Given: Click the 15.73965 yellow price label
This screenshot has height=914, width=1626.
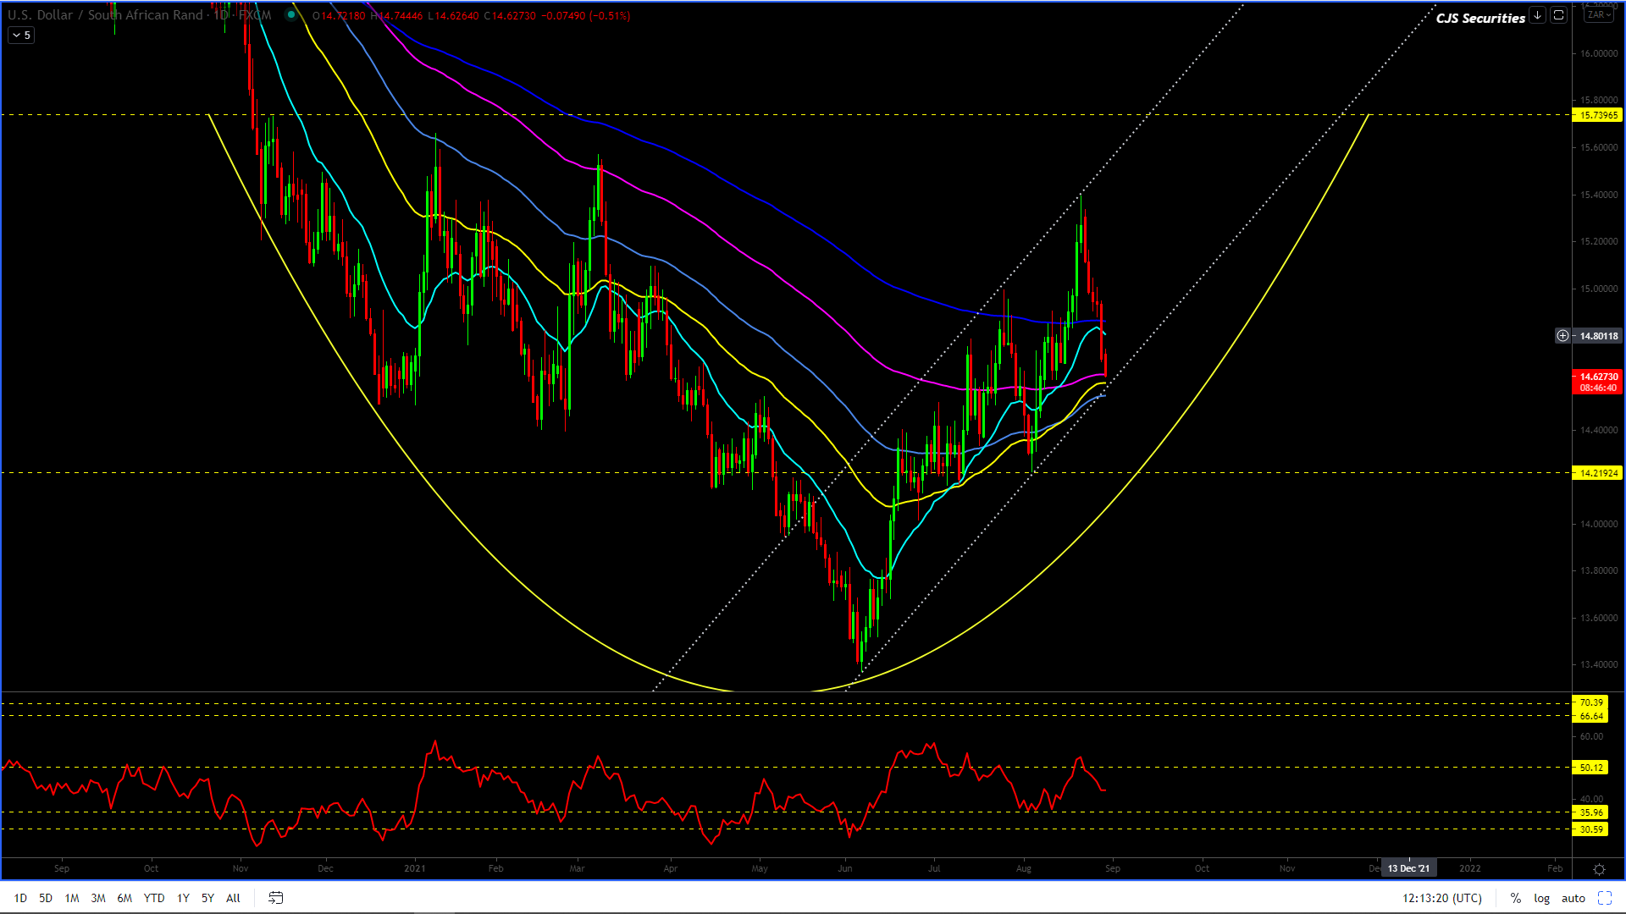Looking at the screenshot, I should [1597, 115].
